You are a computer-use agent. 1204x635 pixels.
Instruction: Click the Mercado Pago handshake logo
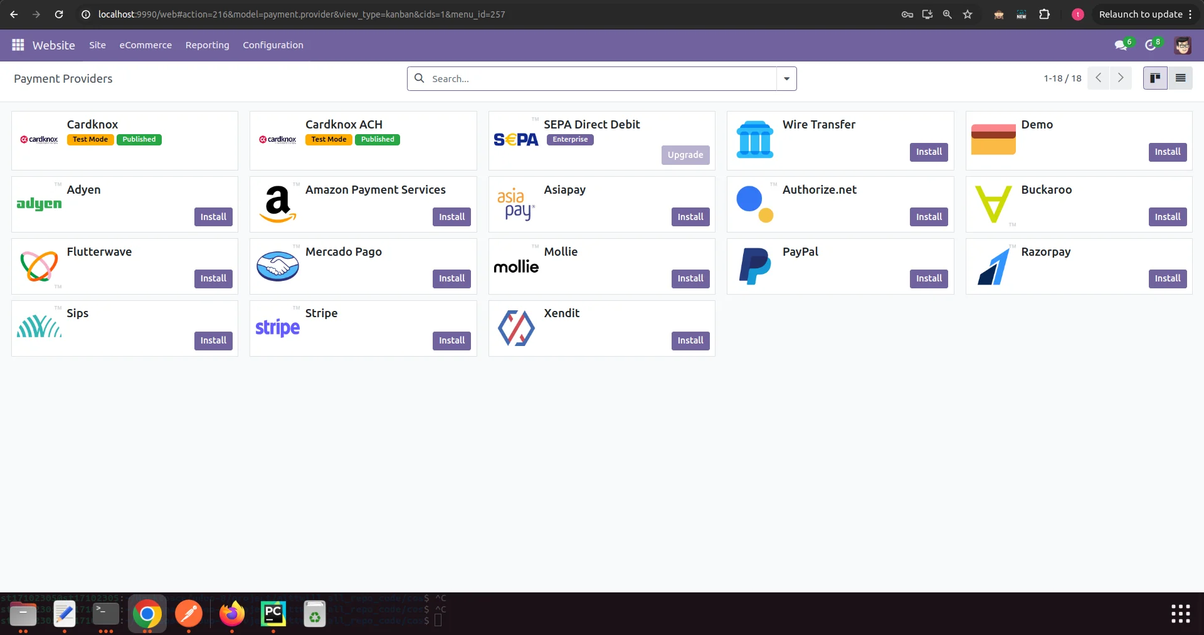[x=277, y=266]
